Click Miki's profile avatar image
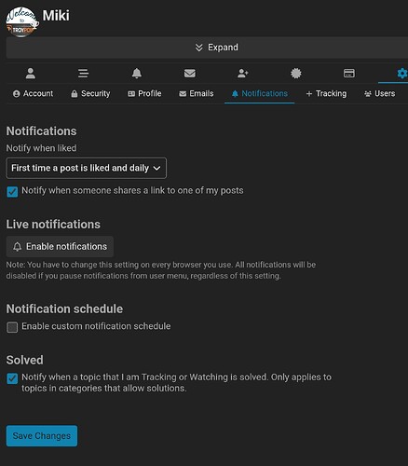 coord(21,21)
